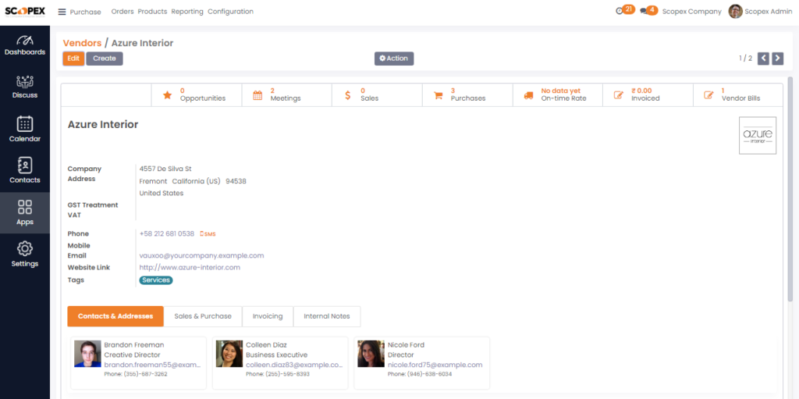Screen dimensions: 799x399
Task: Switch to the Internal Notes tab
Action: [x=327, y=316]
